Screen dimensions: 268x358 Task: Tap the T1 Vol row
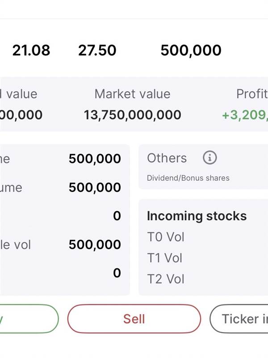coord(166,258)
